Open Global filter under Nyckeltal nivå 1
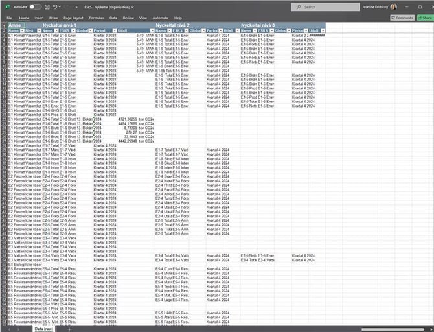The height and width of the screenshot is (332, 434). tap(90, 30)
